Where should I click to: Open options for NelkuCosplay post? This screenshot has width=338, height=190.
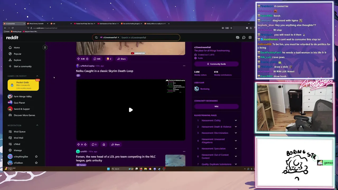(x=184, y=66)
